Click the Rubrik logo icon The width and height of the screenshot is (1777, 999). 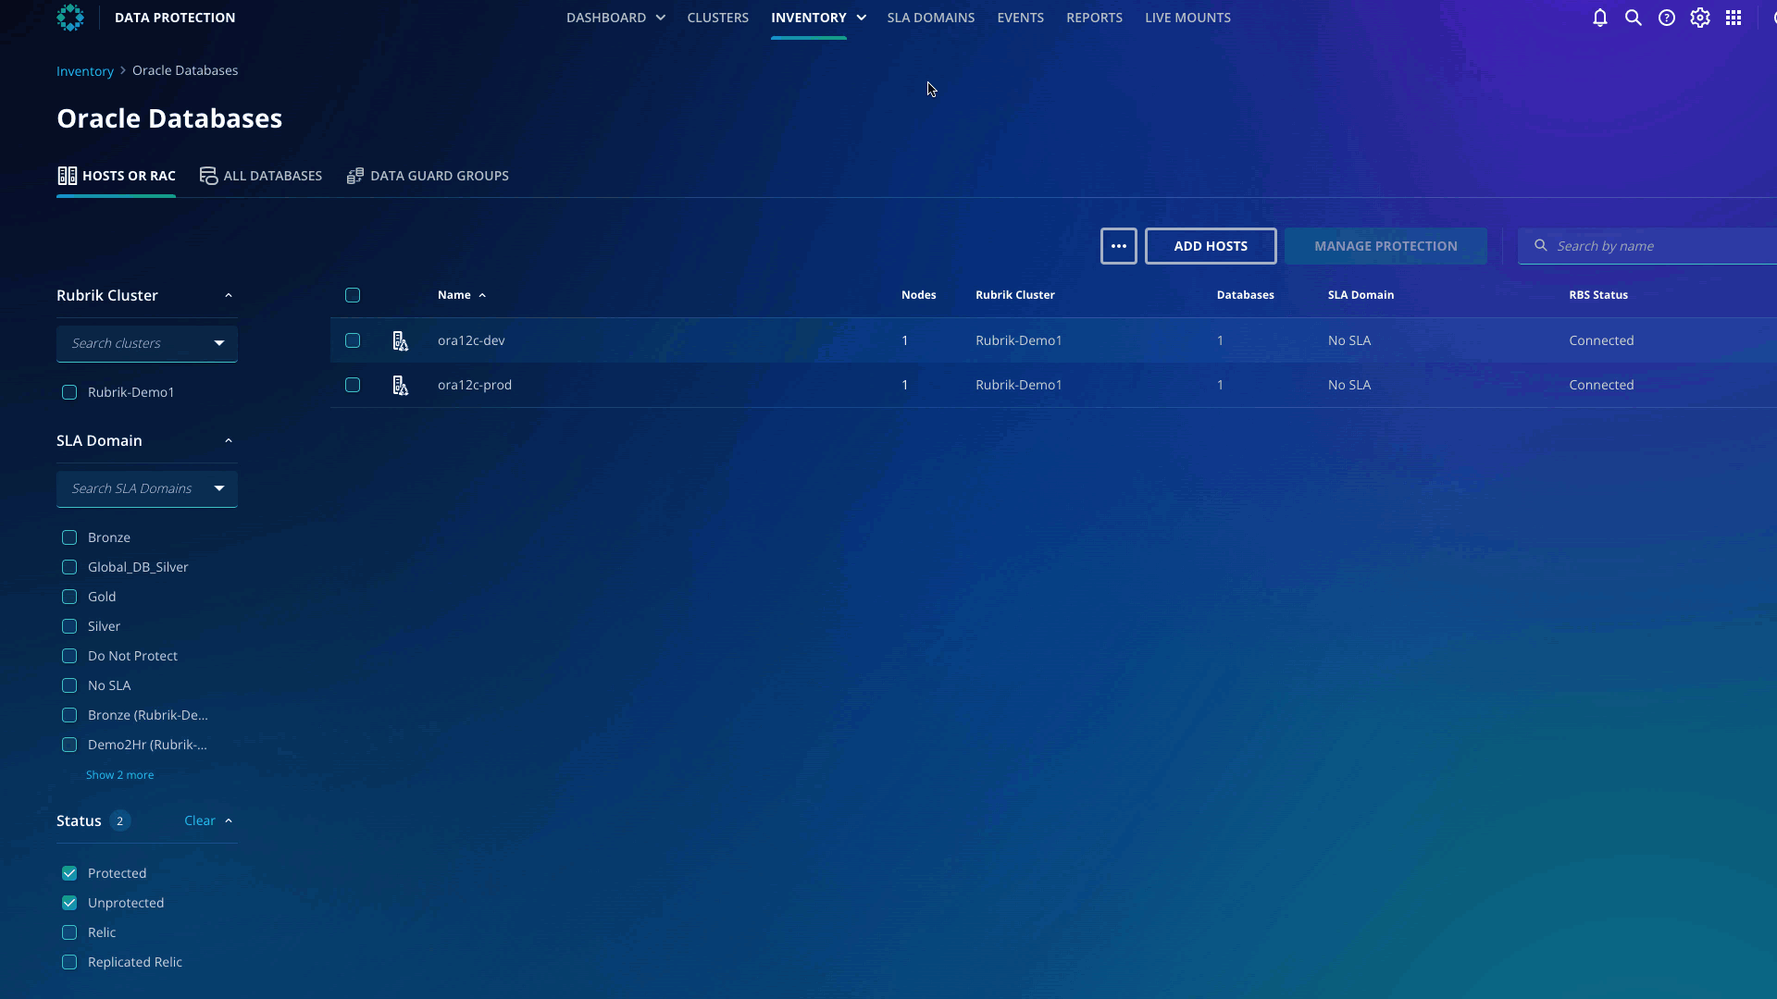point(70,18)
